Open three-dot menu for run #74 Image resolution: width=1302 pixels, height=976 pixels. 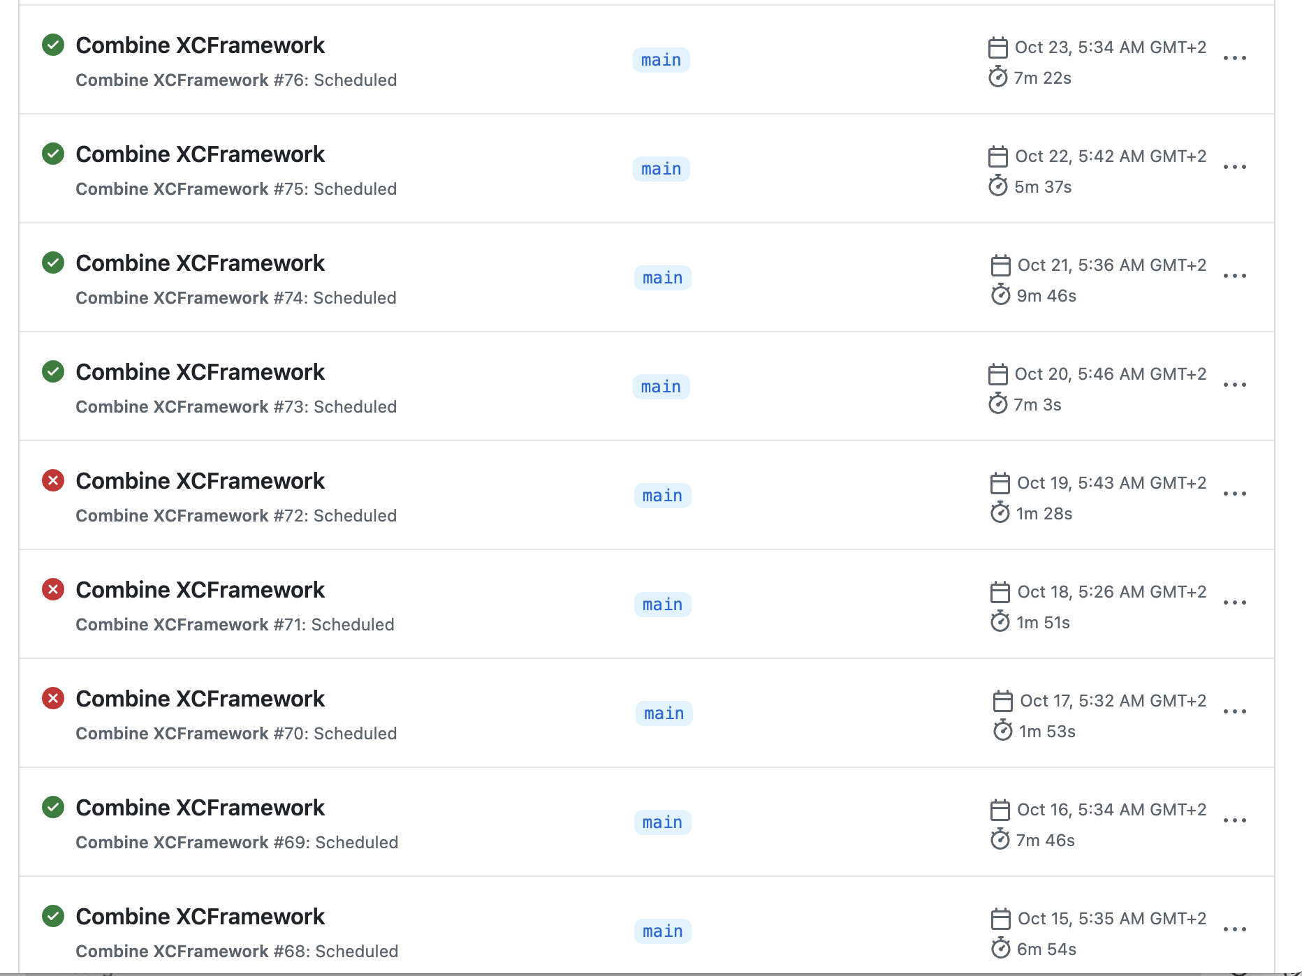(x=1234, y=276)
